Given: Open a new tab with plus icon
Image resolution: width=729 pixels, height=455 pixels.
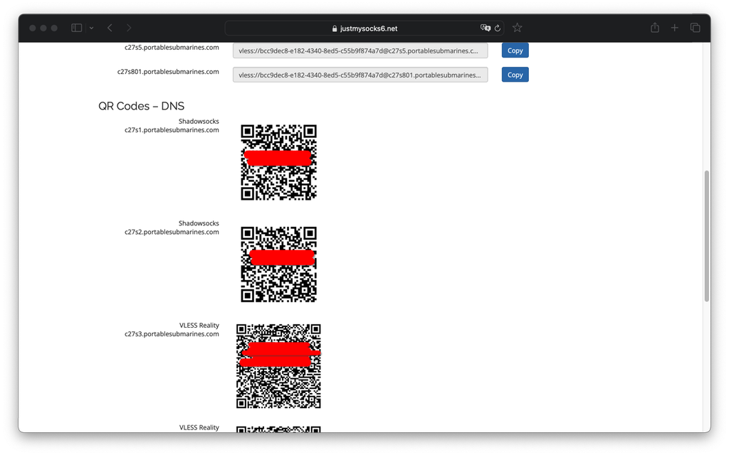Looking at the screenshot, I should click(674, 28).
